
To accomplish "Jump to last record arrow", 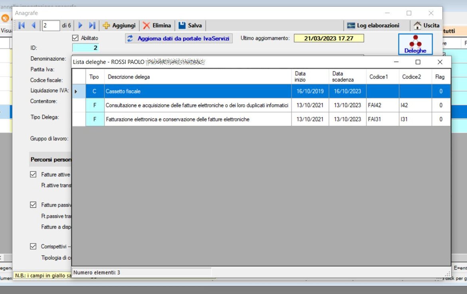I will coord(92,26).
